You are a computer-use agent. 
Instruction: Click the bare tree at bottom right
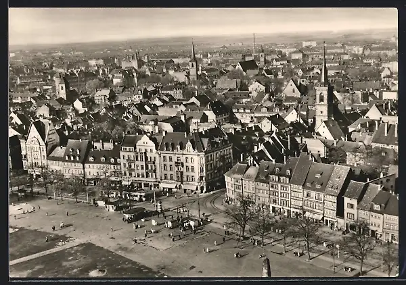pyautogui.click(x=359, y=248)
